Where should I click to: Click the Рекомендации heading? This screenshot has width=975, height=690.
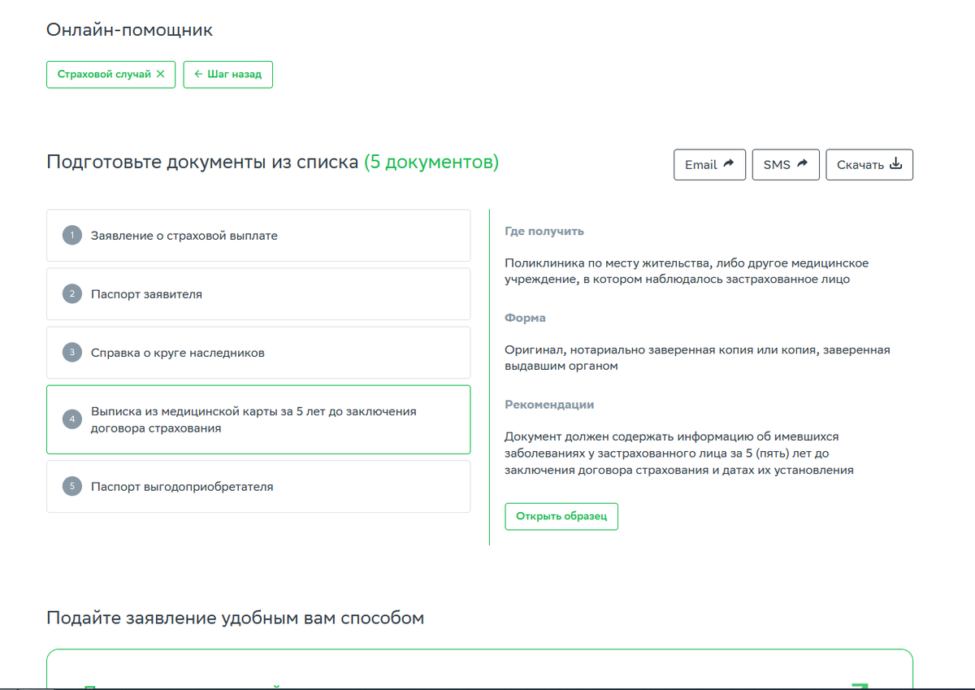[549, 405]
